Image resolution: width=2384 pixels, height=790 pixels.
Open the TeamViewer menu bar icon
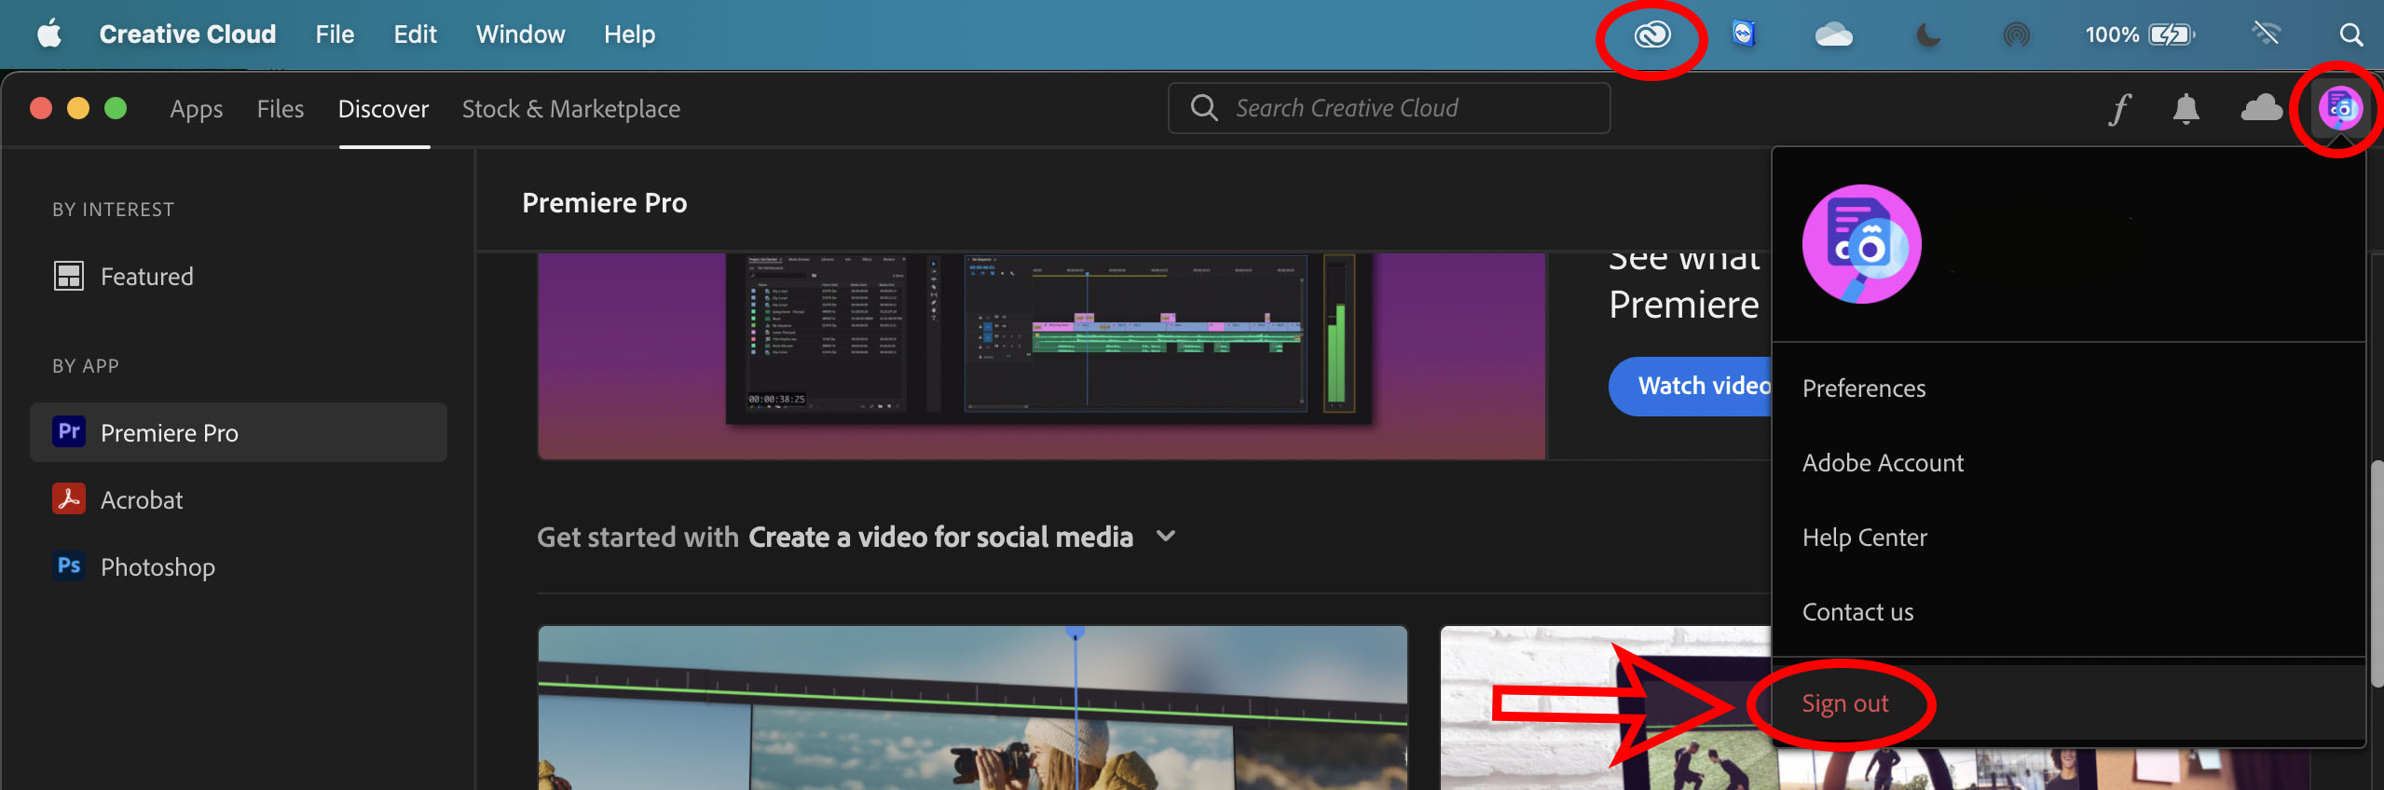[1743, 34]
